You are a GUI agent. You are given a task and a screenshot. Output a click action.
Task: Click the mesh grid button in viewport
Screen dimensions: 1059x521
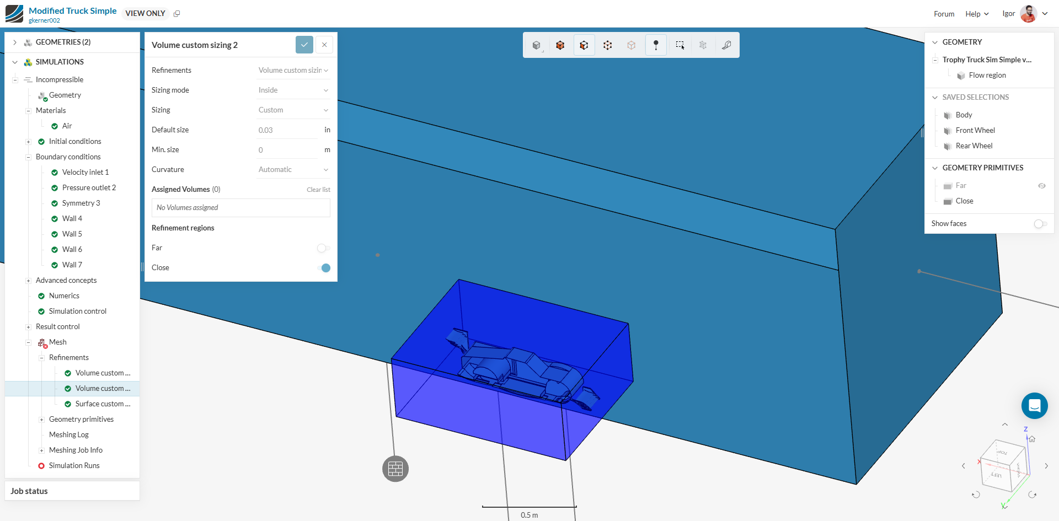[x=395, y=469]
